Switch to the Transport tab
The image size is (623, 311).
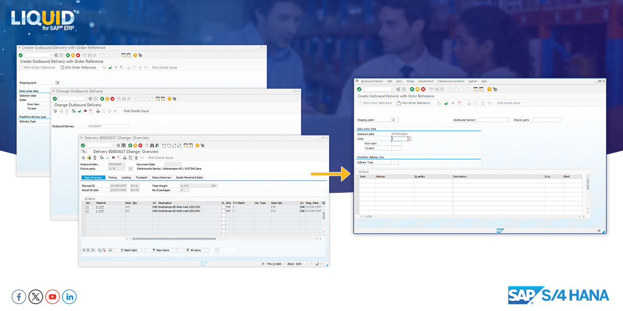(x=141, y=177)
